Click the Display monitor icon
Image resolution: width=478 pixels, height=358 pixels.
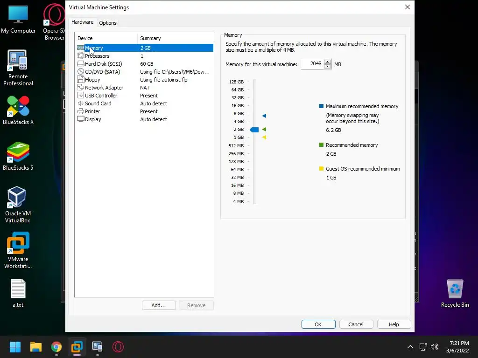click(80, 119)
